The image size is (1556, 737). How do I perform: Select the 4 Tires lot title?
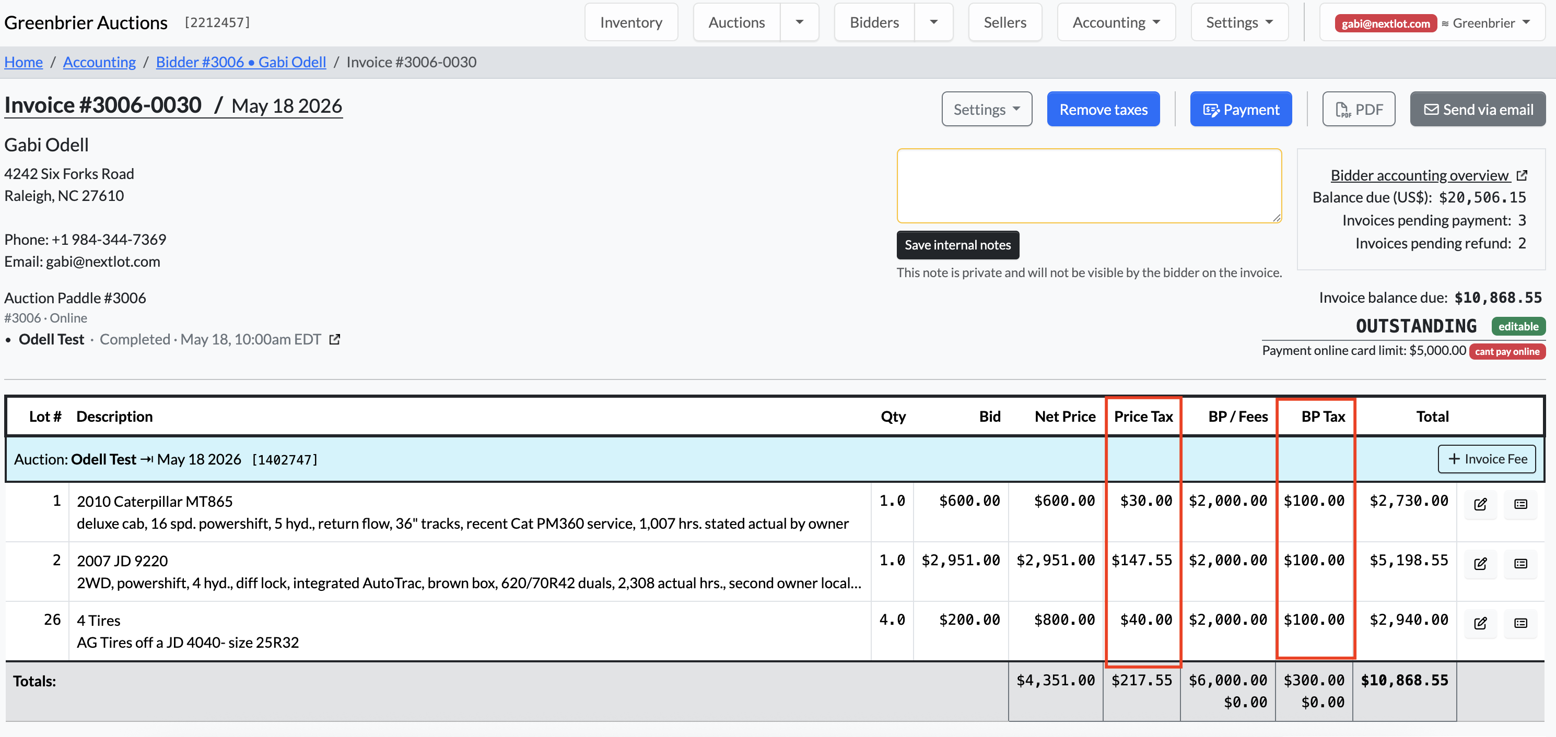click(99, 621)
